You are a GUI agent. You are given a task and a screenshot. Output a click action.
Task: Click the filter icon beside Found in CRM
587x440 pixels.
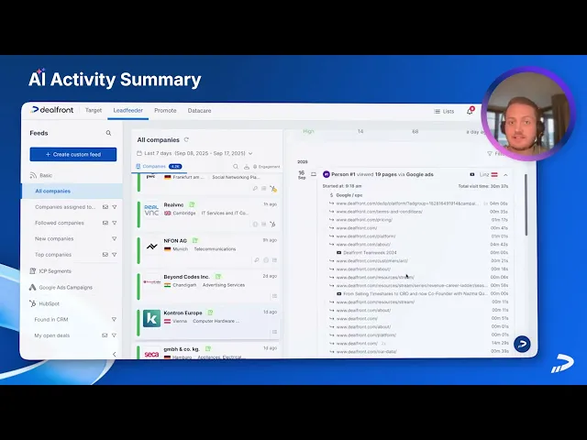point(114,320)
